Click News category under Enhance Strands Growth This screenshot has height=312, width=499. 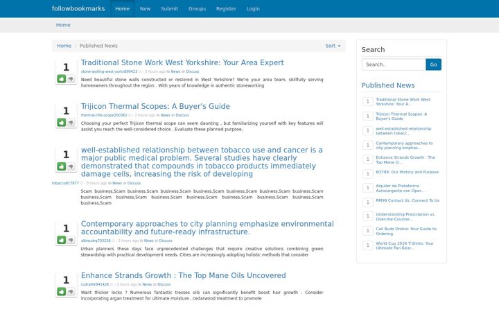[x=147, y=284]
